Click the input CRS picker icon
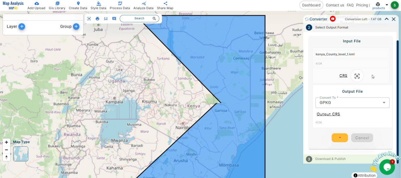The width and height of the screenshot is (401, 178). [x=357, y=76]
